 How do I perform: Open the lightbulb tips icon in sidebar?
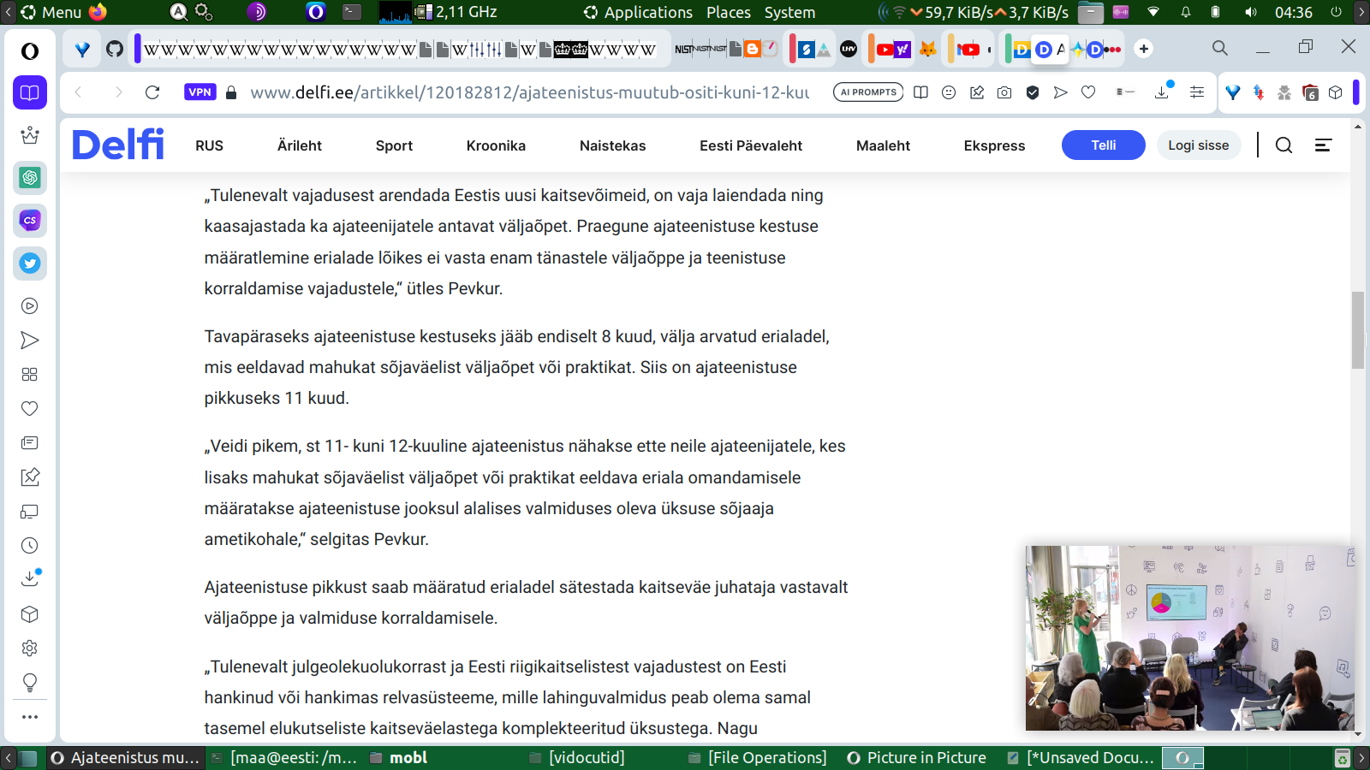coord(30,683)
